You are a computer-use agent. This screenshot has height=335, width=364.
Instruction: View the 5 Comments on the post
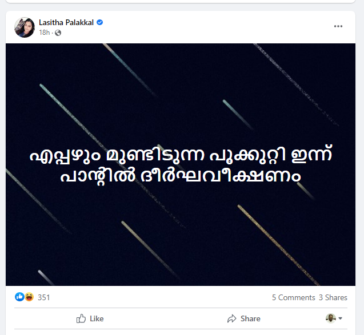293,297
